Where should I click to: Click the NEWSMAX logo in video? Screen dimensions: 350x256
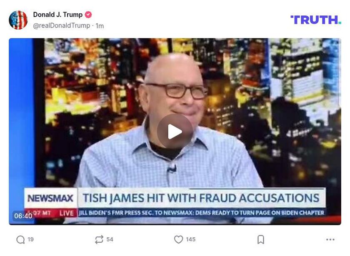coord(50,198)
